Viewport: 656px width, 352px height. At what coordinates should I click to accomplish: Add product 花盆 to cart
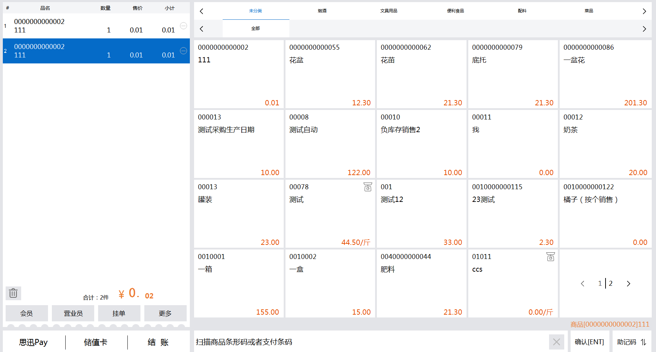pos(330,74)
